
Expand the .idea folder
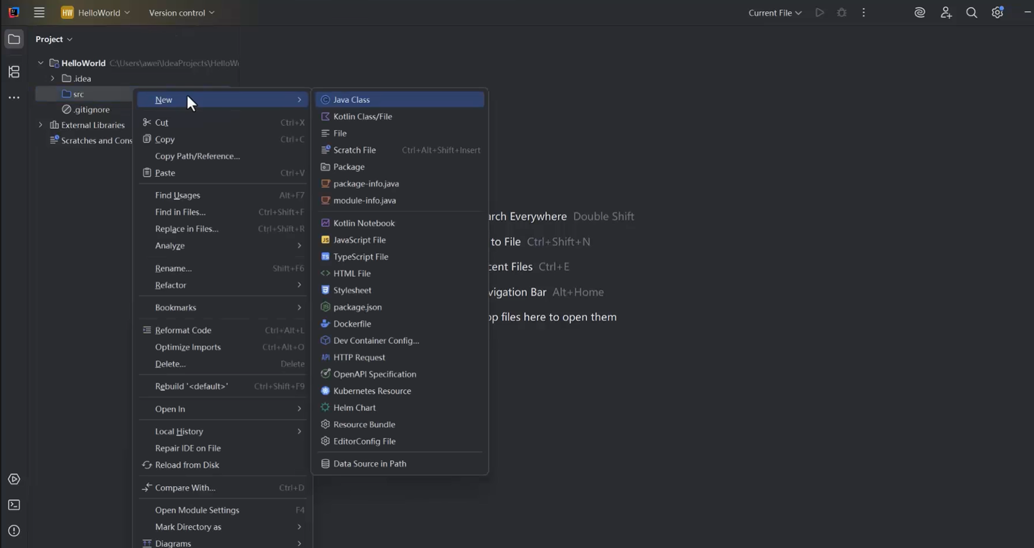click(x=53, y=79)
